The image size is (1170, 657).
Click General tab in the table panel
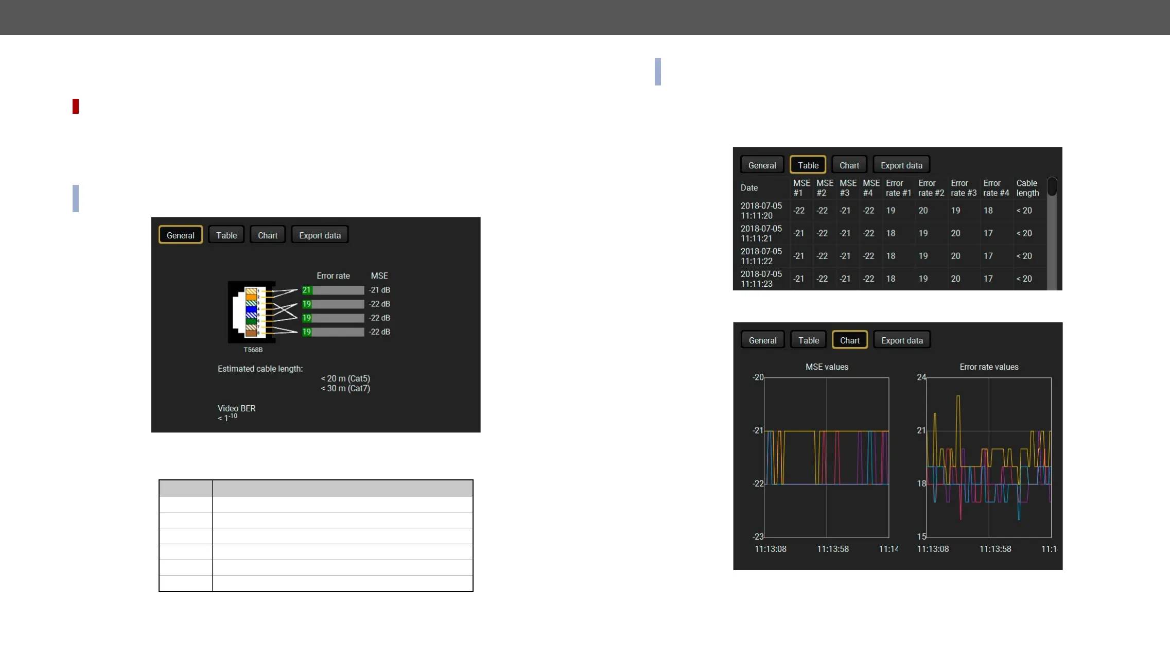[762, 165]
